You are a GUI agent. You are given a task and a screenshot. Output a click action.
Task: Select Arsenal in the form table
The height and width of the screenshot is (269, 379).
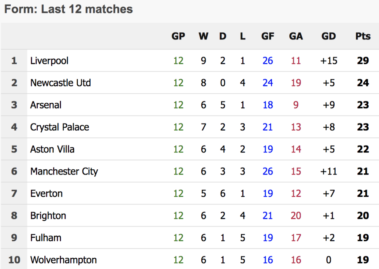[46, 105]
